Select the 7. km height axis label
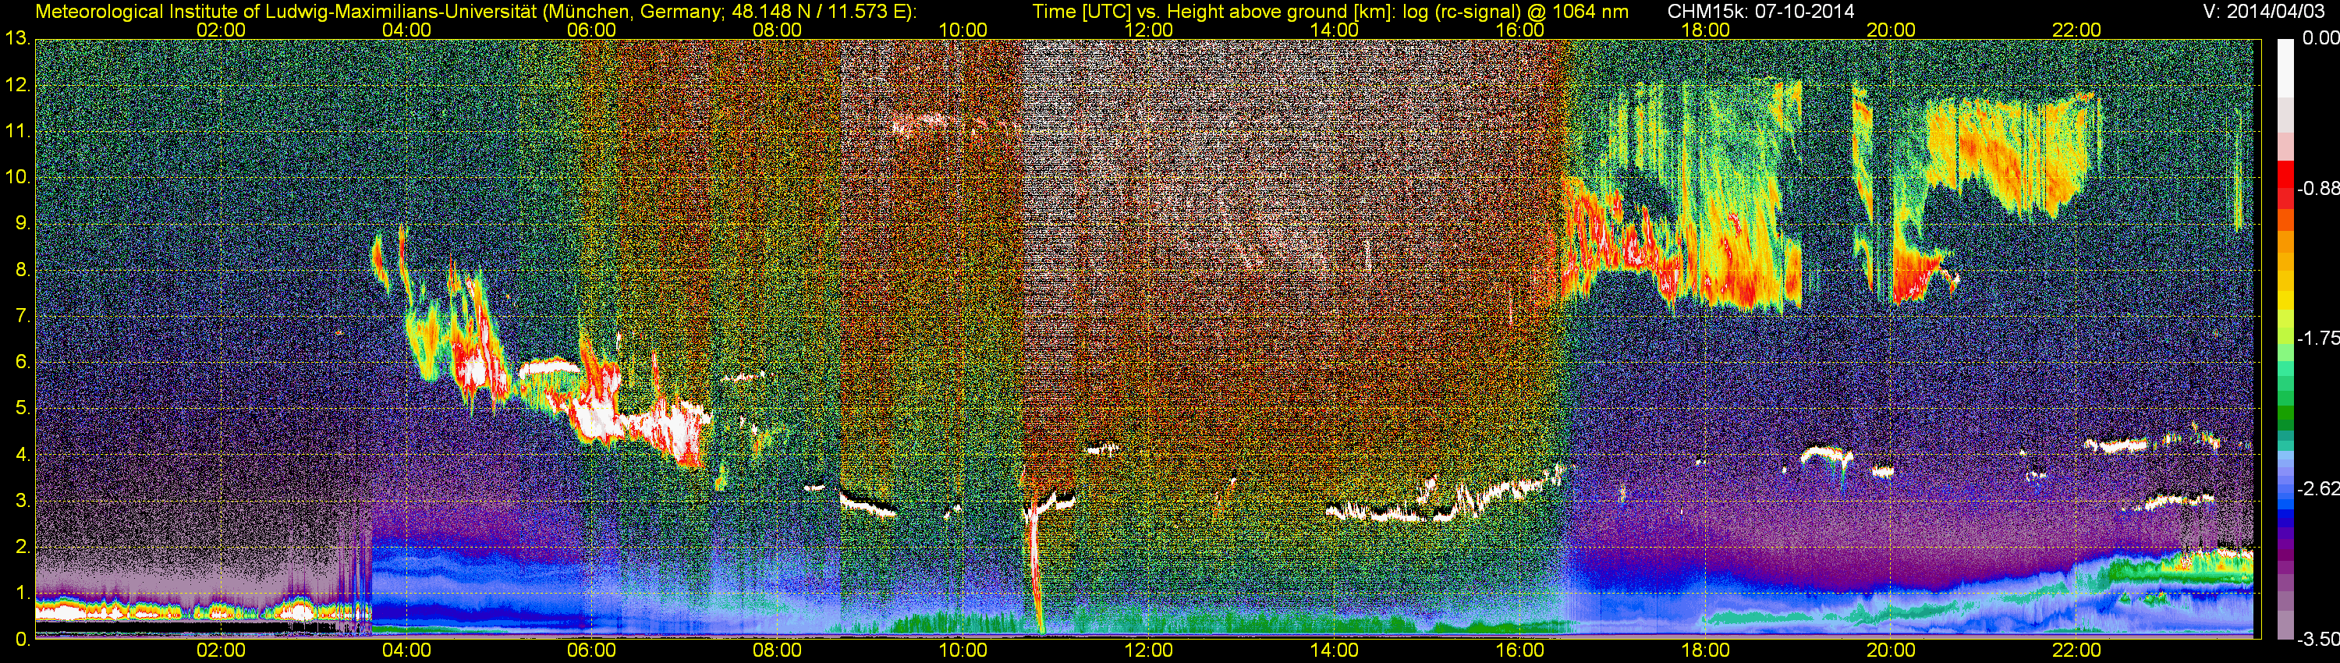The image size is (2340, 663). pyautogui.click(x=23, y=317)
